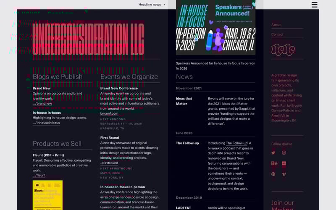Click the Events we Organize heading

[129, 77]
